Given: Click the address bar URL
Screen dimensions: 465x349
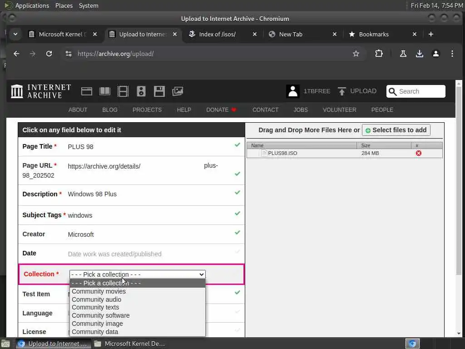Looking at the screenshot, I should point(116,54).
